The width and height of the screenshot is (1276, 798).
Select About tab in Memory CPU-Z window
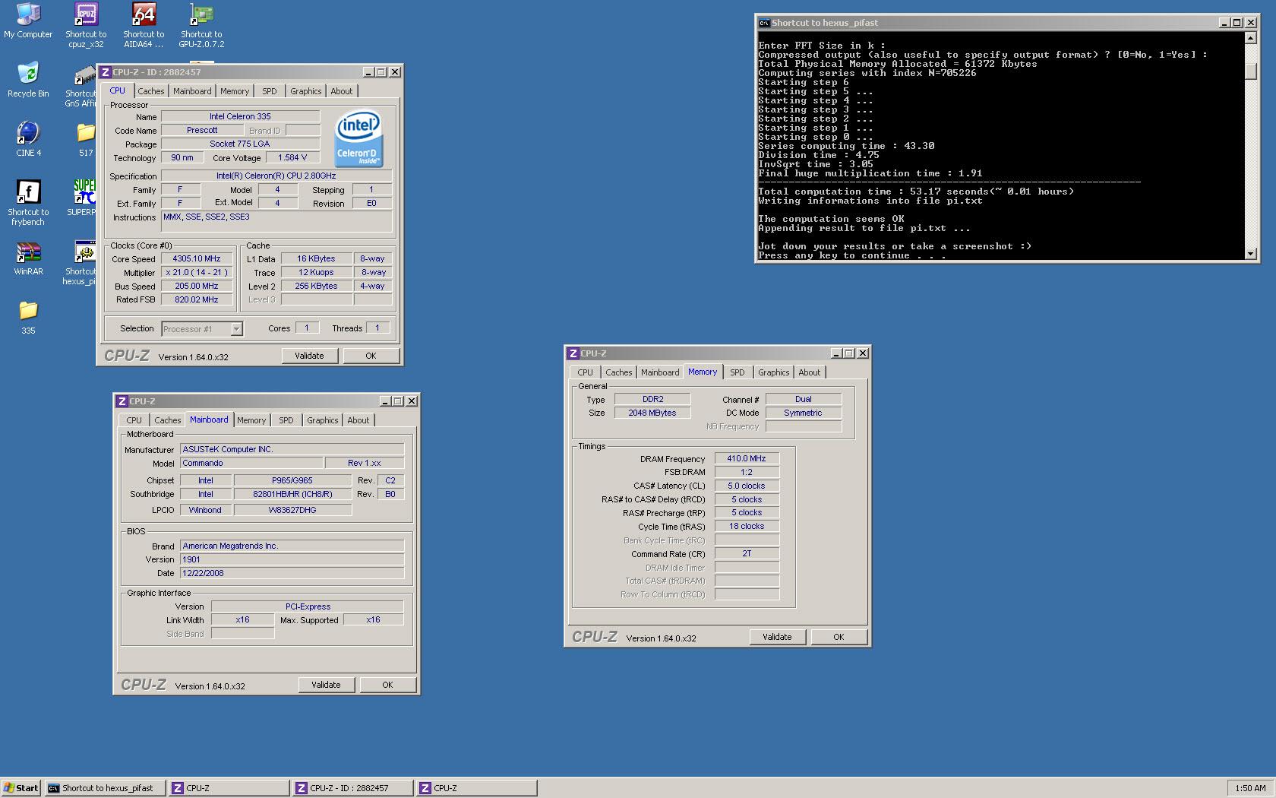tap(810, 372)
